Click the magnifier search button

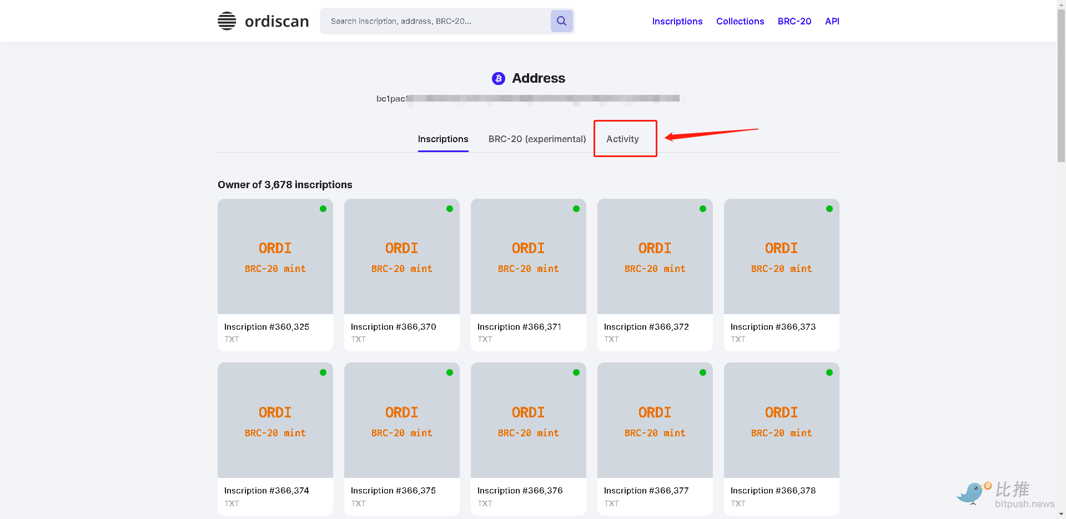(561, 21)
